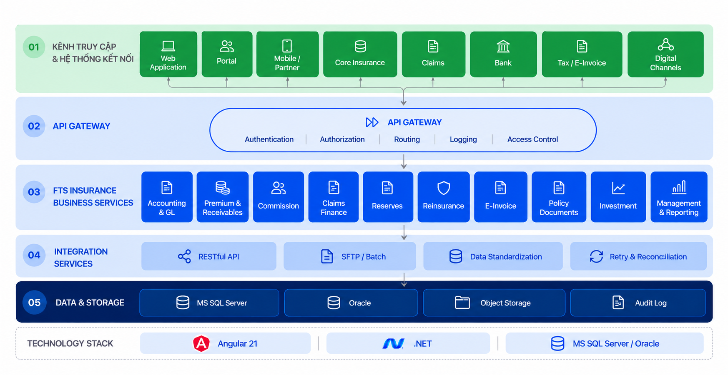Click the Bank building icon
This screenshot has height=375, width=728.
pos(503,46)
